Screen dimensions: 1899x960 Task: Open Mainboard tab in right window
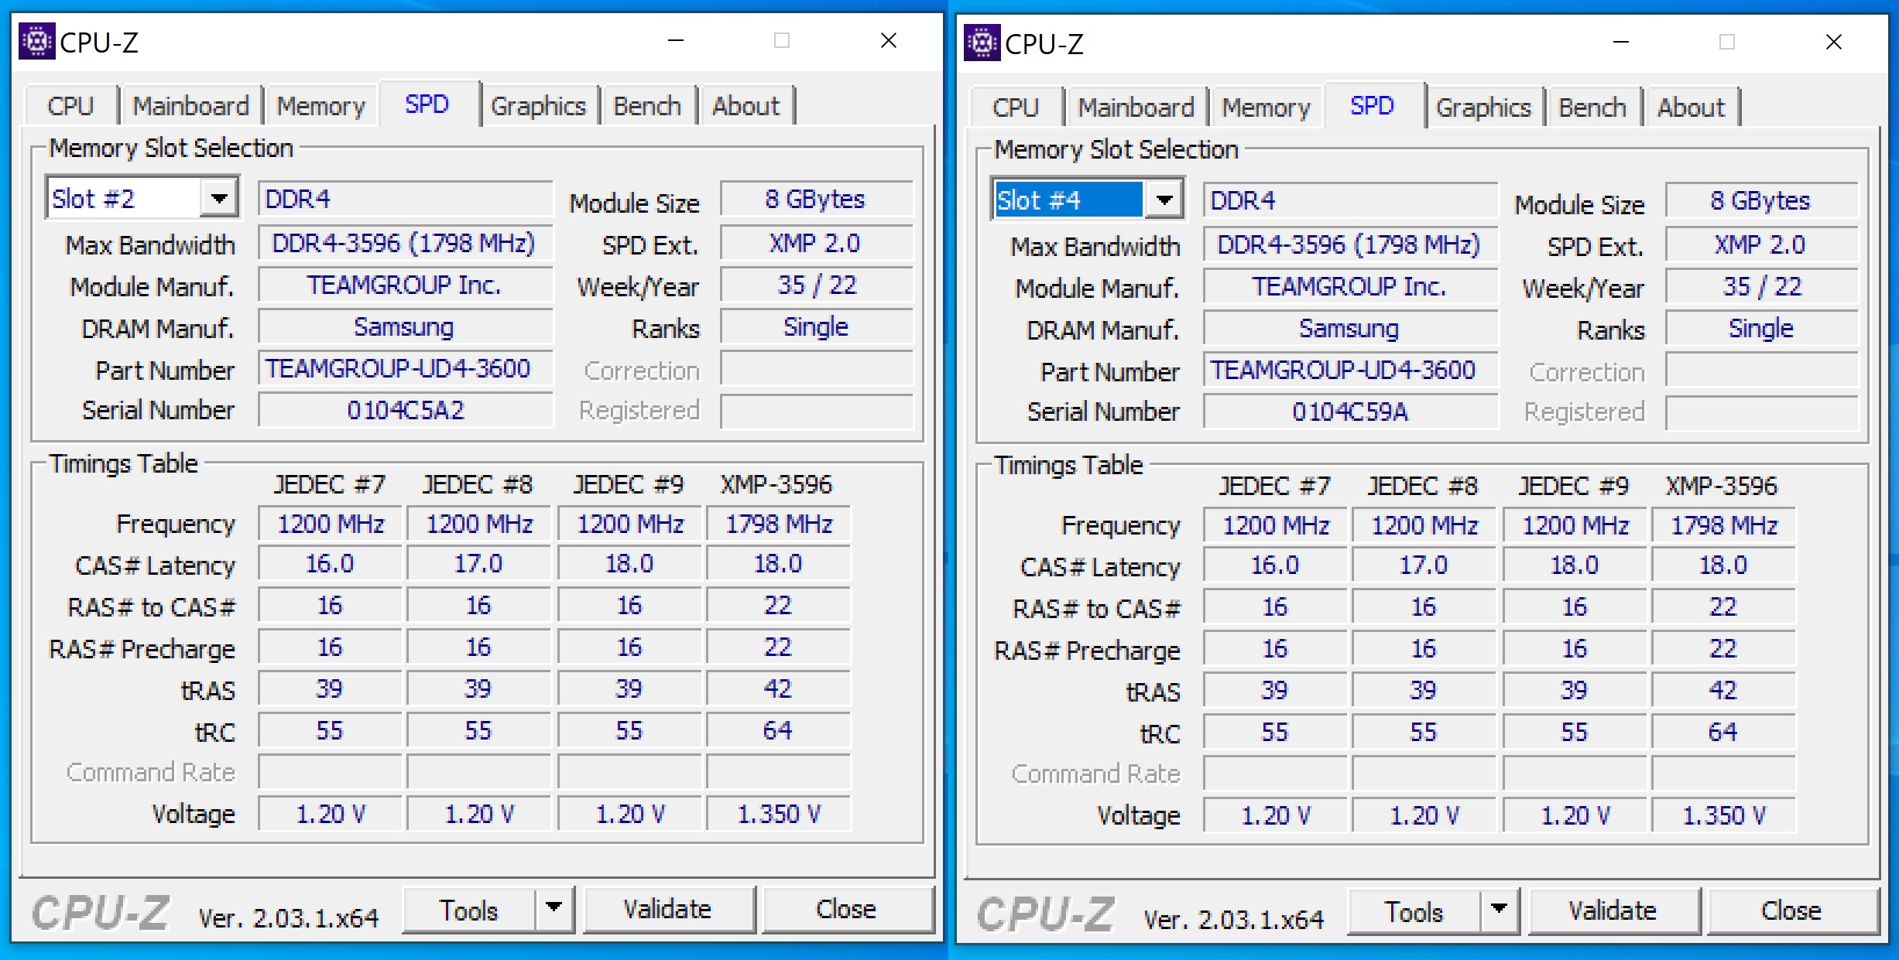1136,108
